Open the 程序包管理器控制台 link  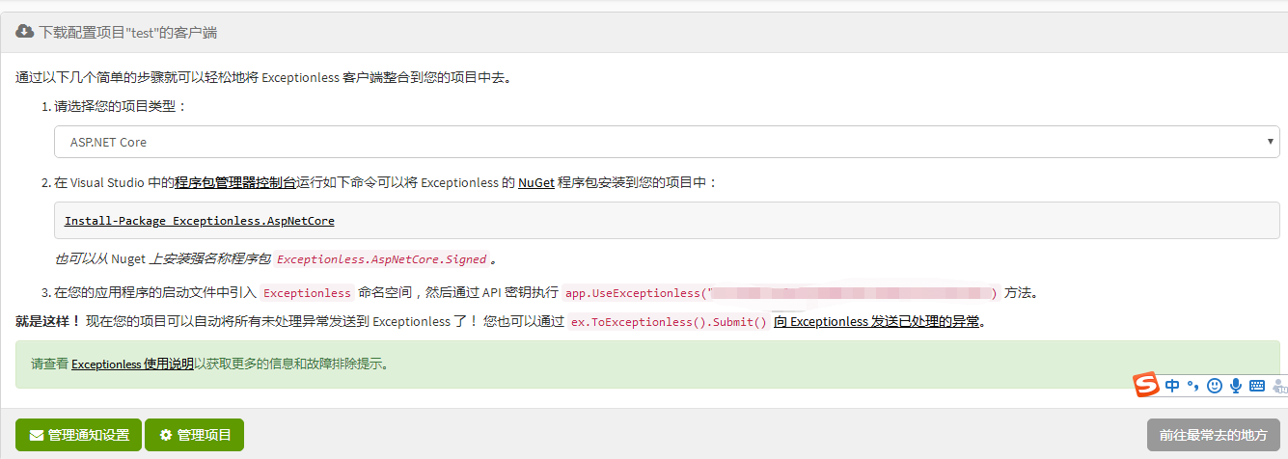(235, 181)
